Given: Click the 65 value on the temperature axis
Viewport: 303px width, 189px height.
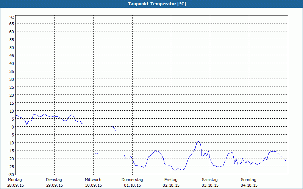Looking at the screenshot, I should click(x=11, y=23).
